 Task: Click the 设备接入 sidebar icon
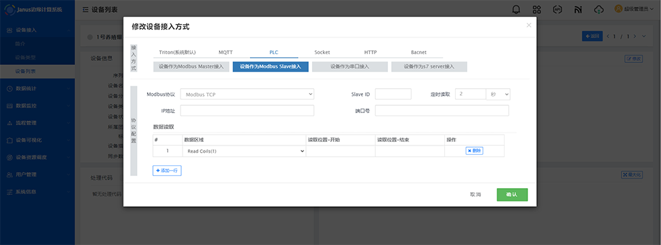click(9, 30)
